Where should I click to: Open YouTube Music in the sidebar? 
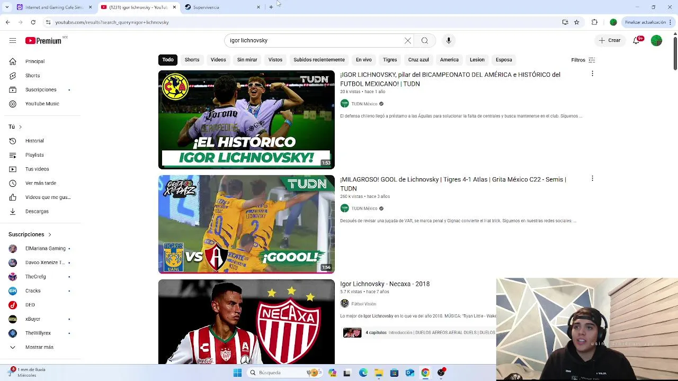pos(40,104)
